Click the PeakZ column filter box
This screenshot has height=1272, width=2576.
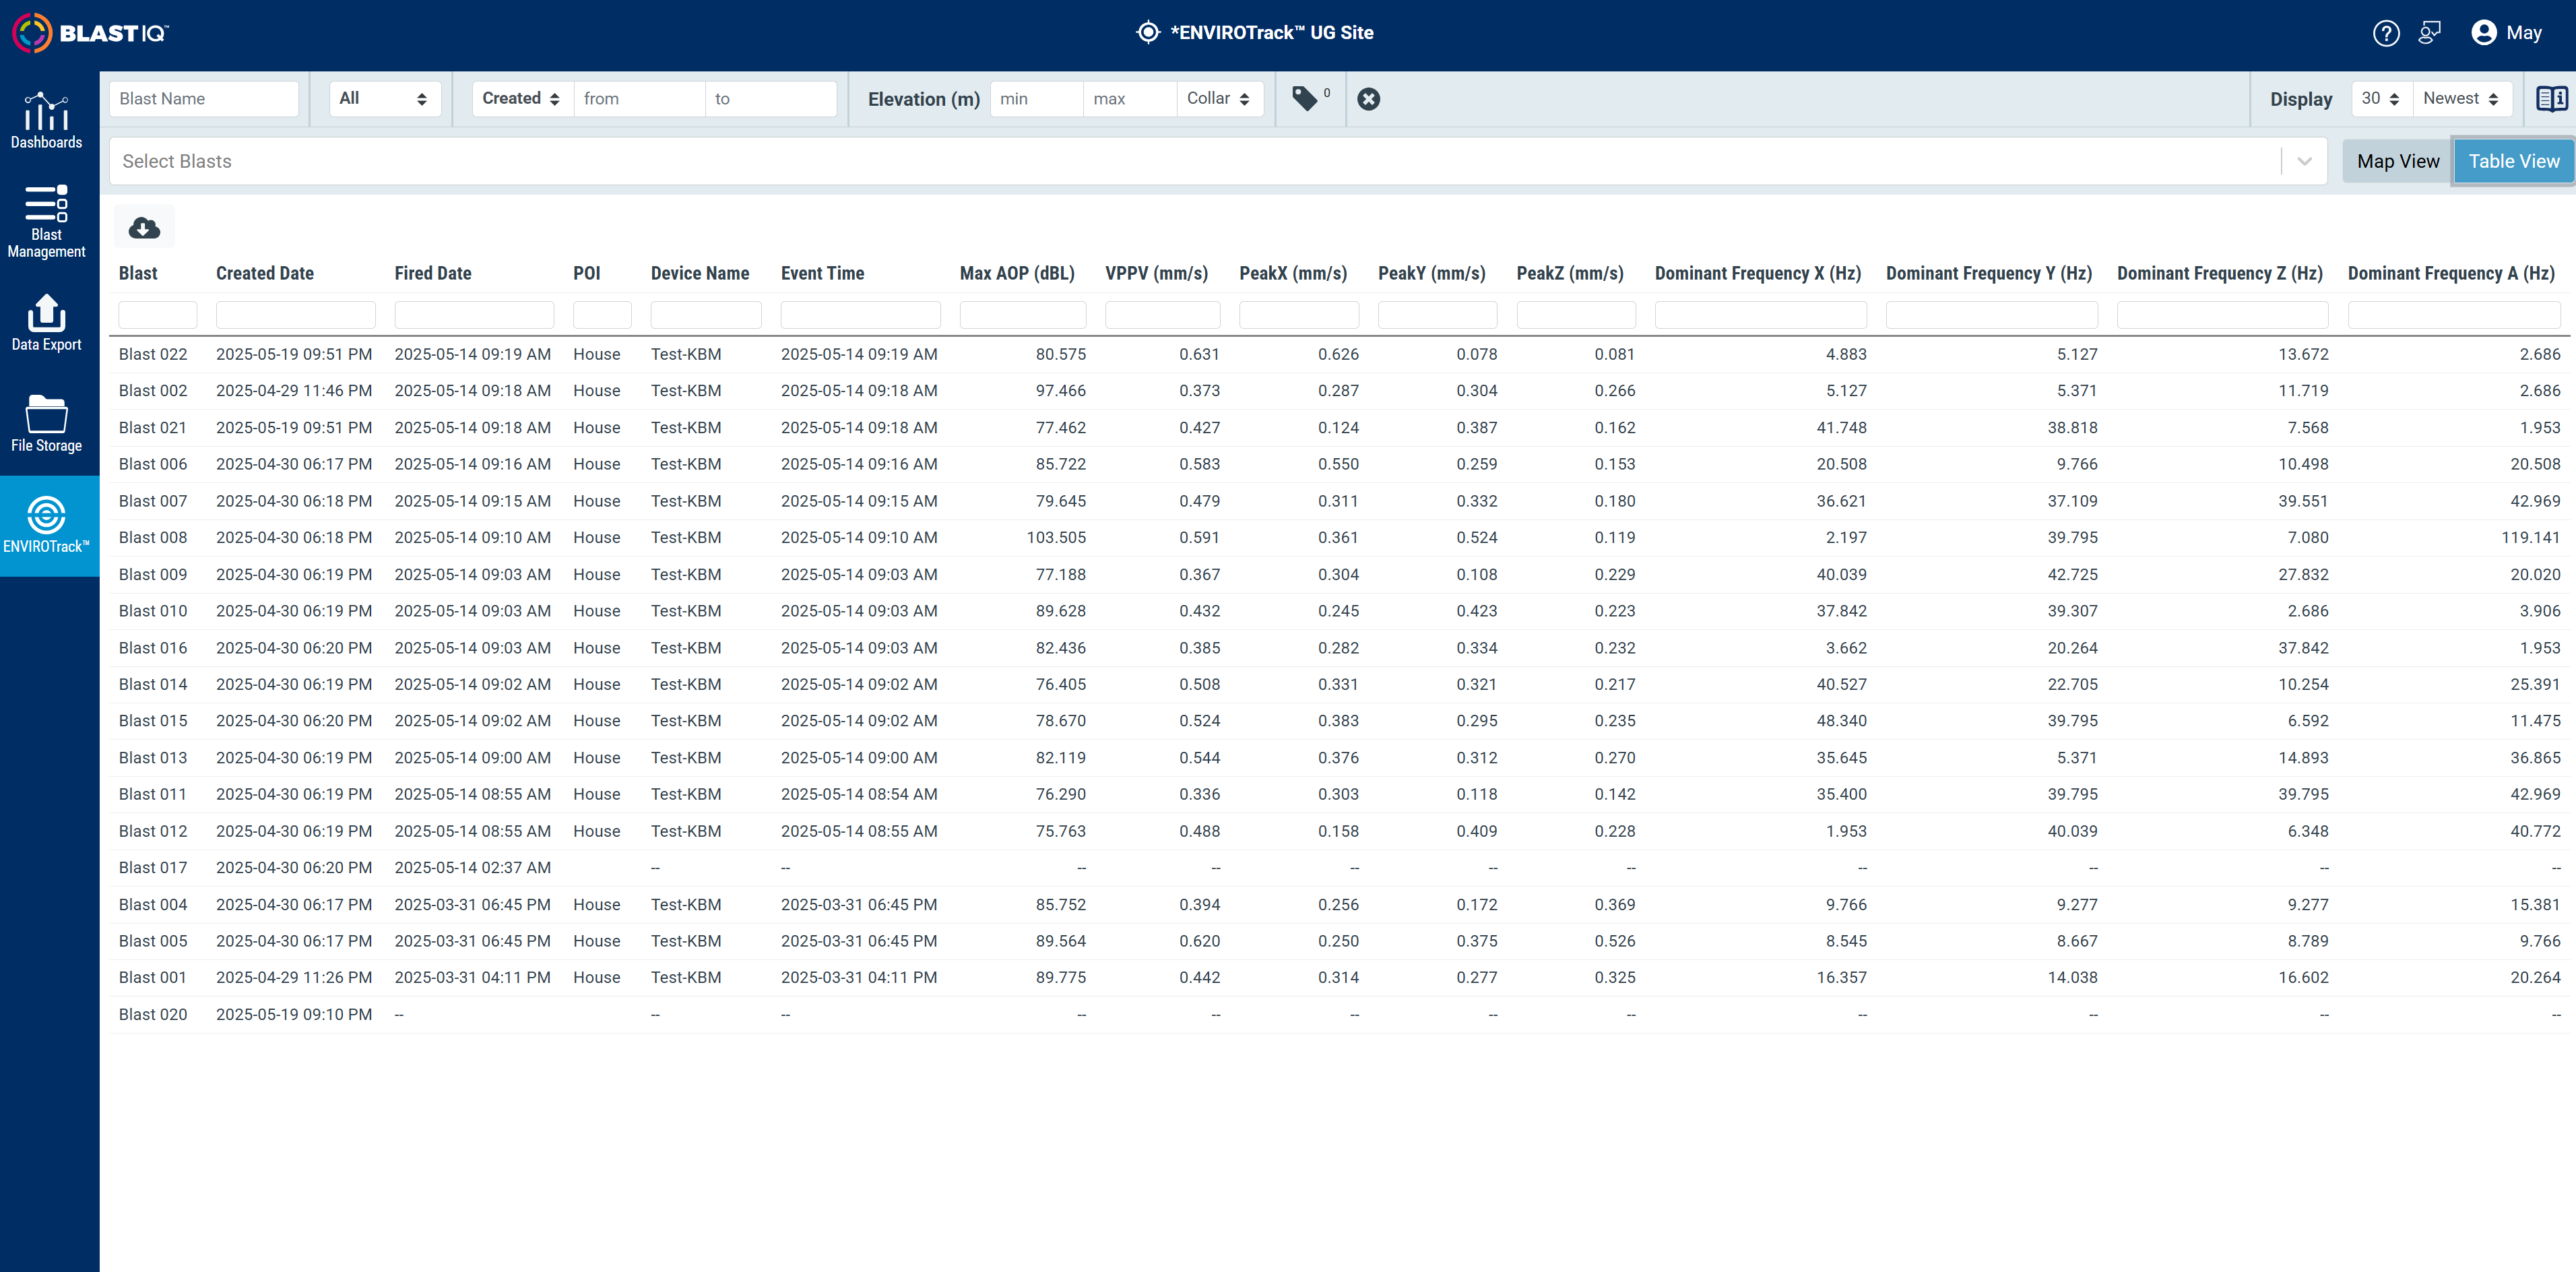tap(1576, 314)
